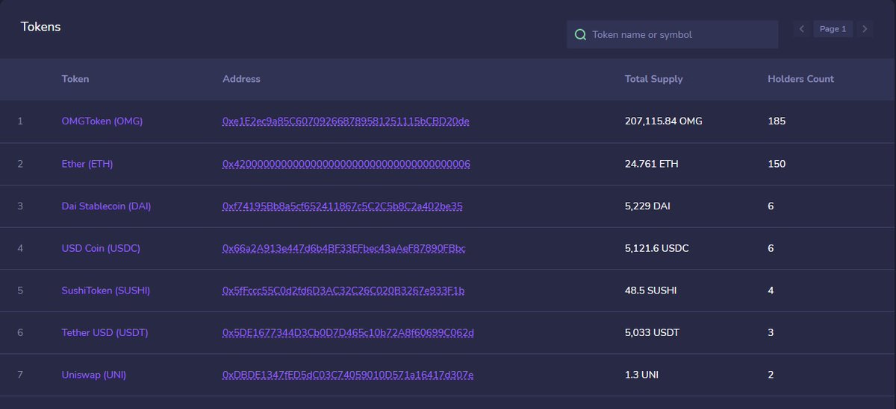
Task: Click the Tokens page title
Action: coord(41,27)
